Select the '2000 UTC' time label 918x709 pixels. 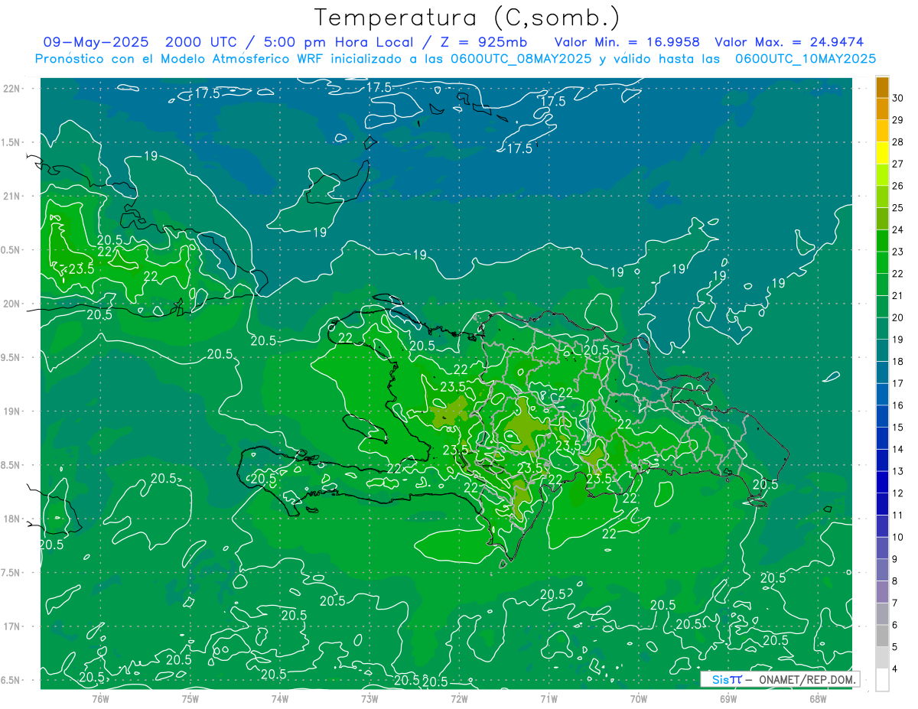click(x=203, y=42)
